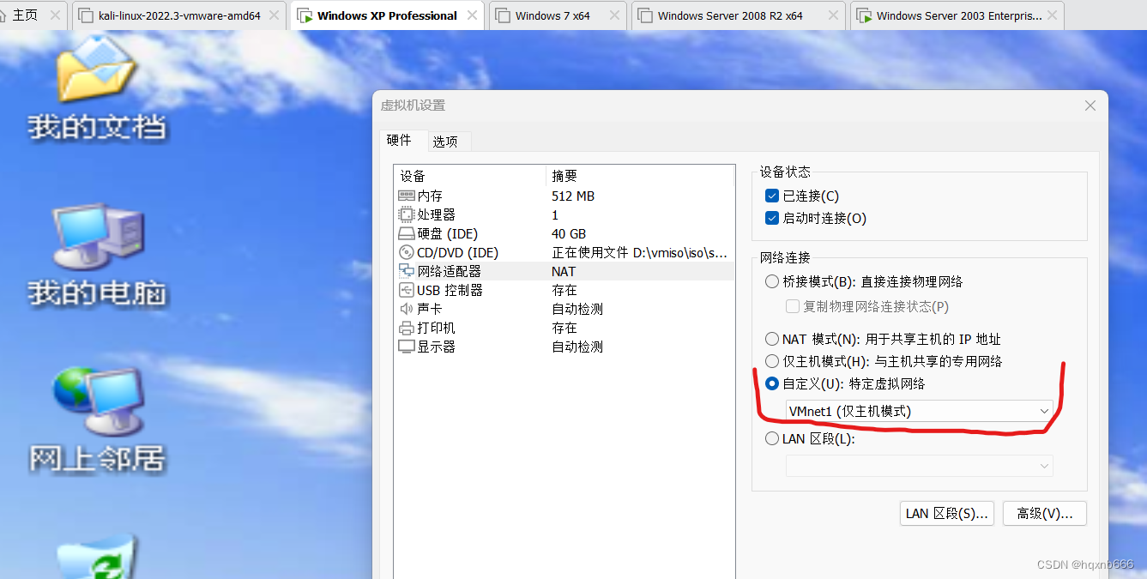Open the VMnet1 virtual network dropdown
The width and height of the screenshot is (1147, 579).
(920, 411)
